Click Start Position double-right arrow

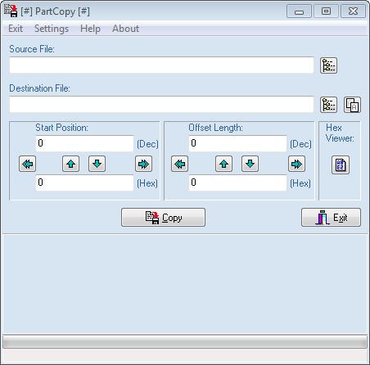point(143,164)
